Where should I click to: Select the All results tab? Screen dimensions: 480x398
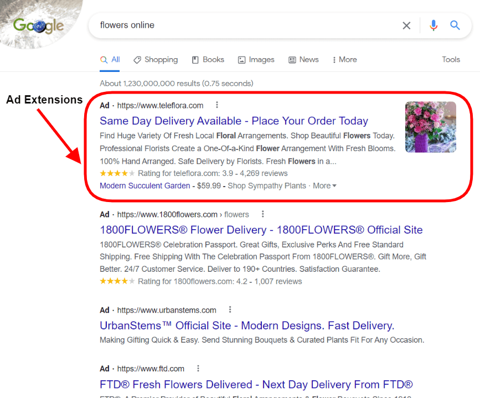[x=110, y=60]
